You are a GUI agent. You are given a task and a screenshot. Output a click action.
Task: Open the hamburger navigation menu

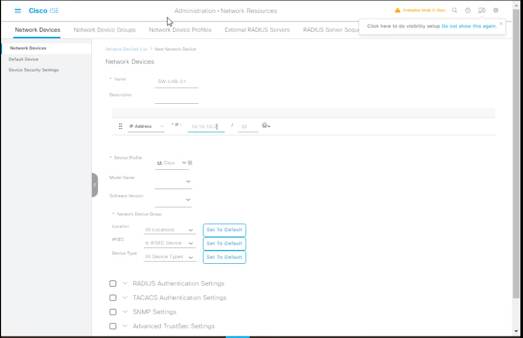point(18,11)
